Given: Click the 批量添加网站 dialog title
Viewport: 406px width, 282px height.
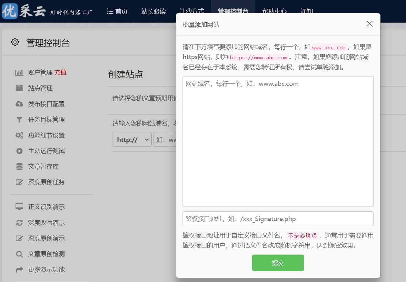Looking at the screenshot, I should 201,25.
